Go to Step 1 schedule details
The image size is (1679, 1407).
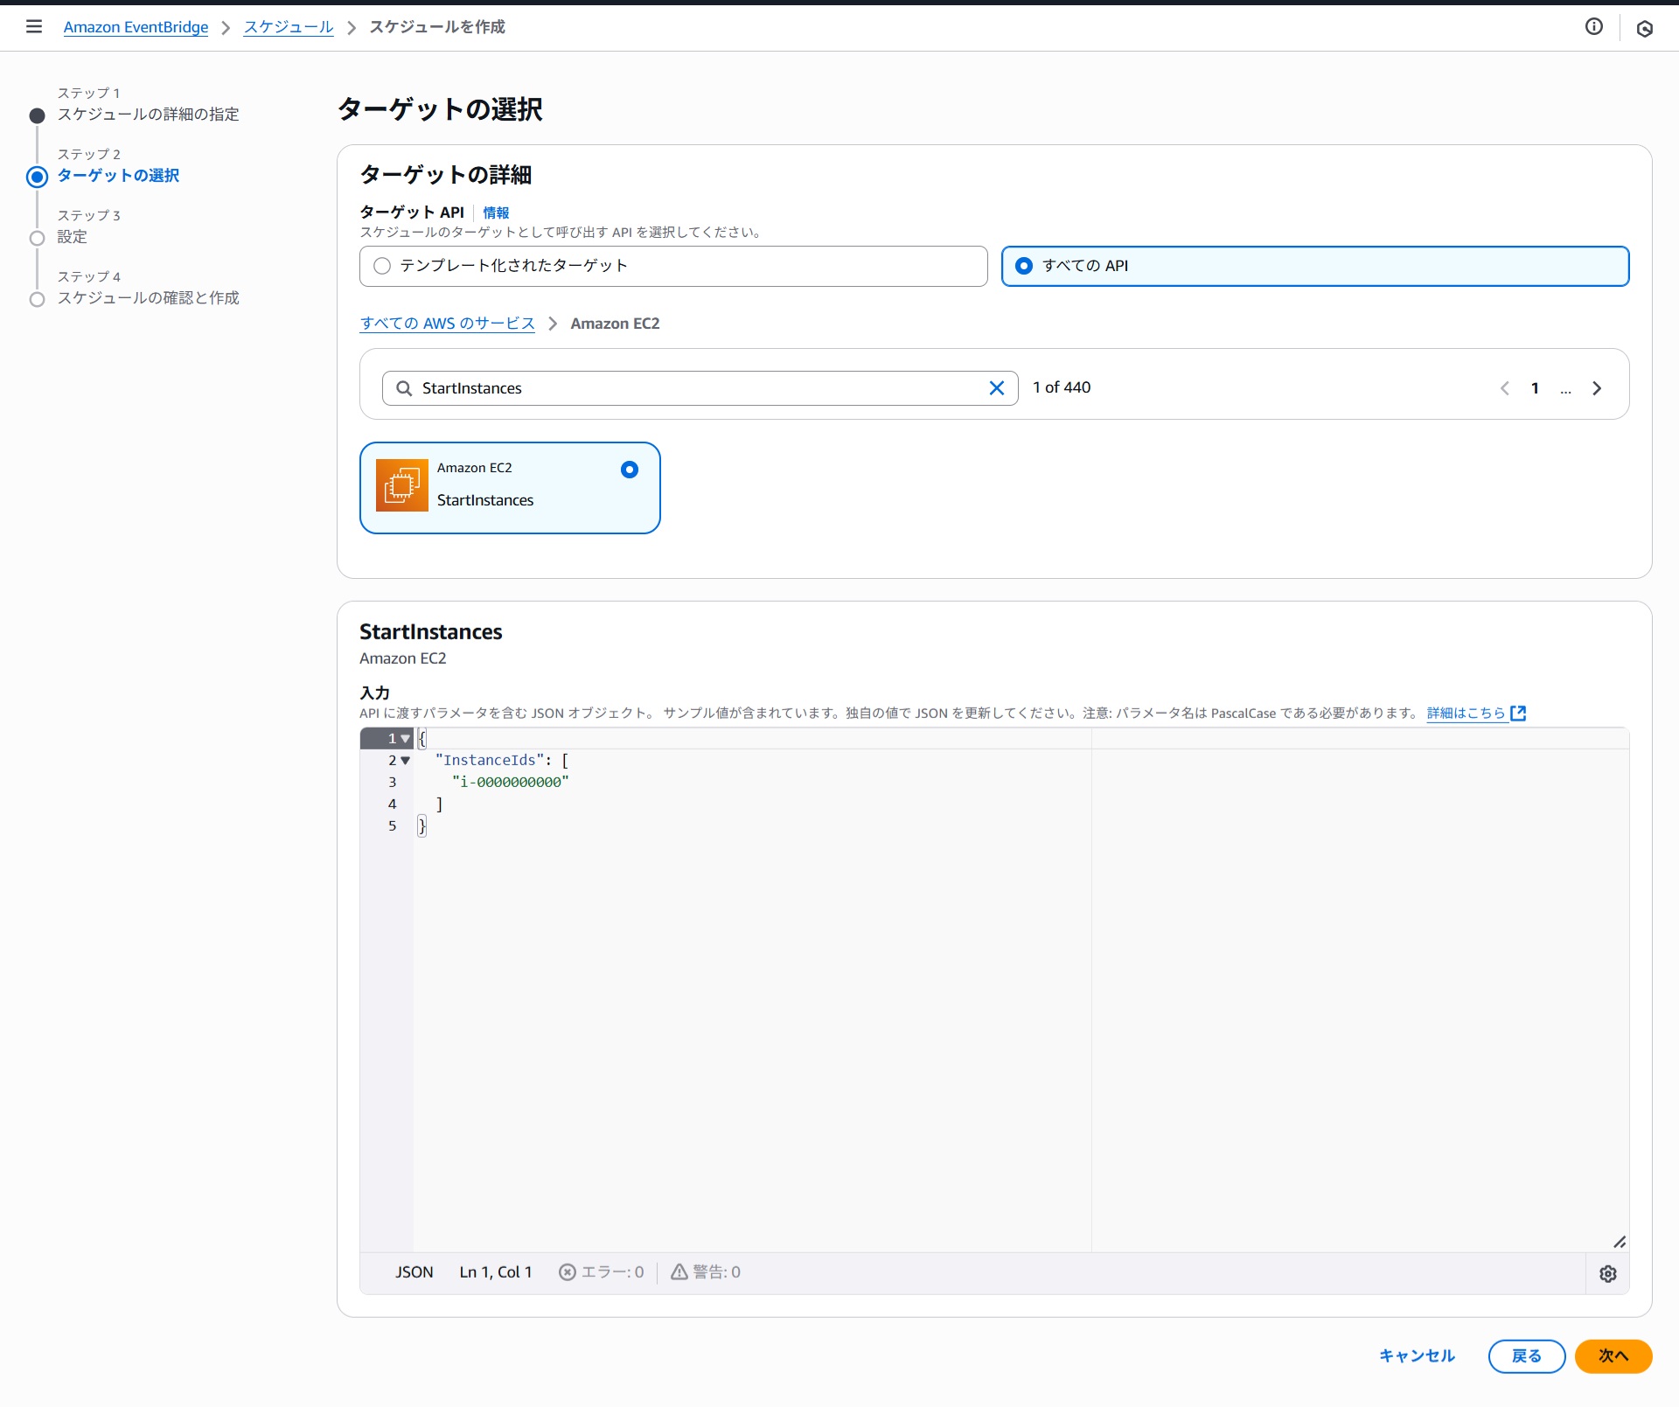click(148, 115)
